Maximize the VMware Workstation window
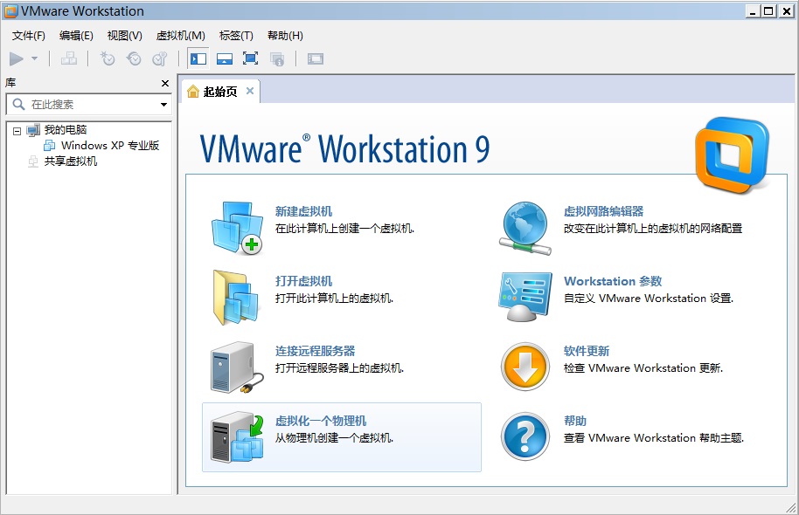 (x=769, y=11)
